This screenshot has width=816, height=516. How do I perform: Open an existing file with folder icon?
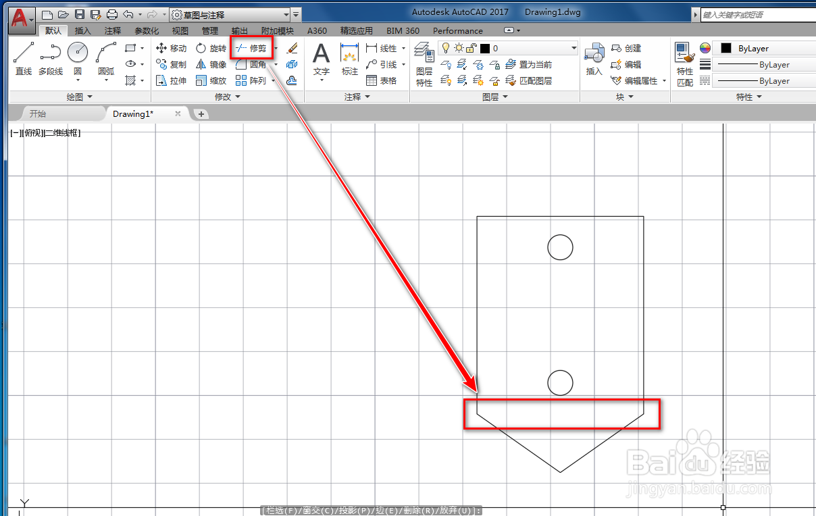coord(63,14)
